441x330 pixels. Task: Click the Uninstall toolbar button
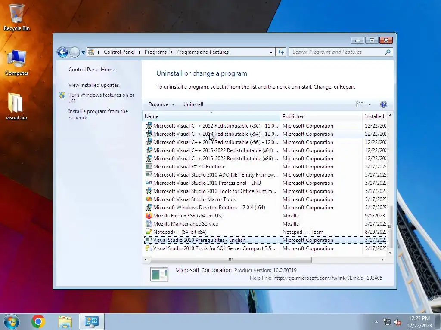193,104
